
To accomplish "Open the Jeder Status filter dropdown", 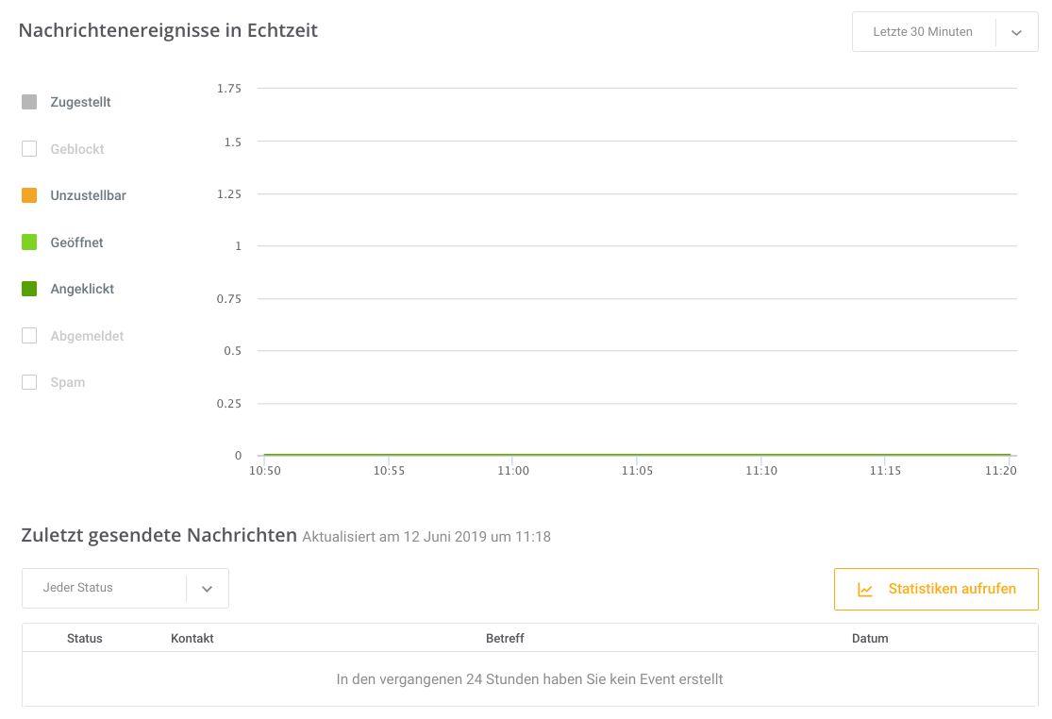I will (125, 588).
